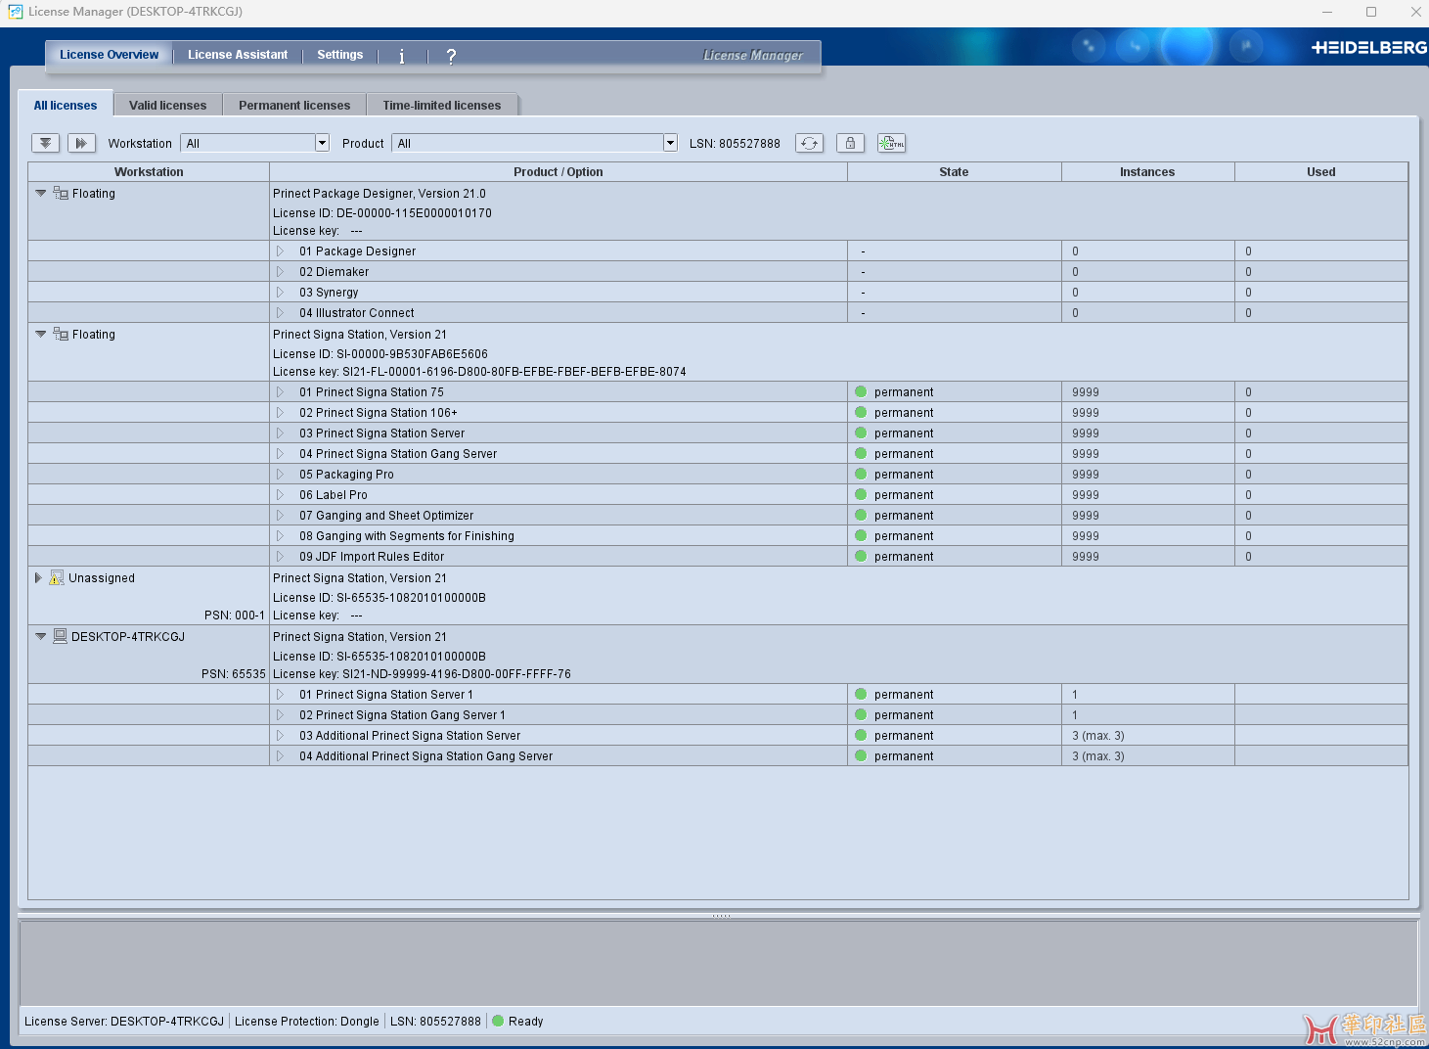Click the PSN: 000-1 label
Screen dimensions: 1429x1049
tap(235, 615)
